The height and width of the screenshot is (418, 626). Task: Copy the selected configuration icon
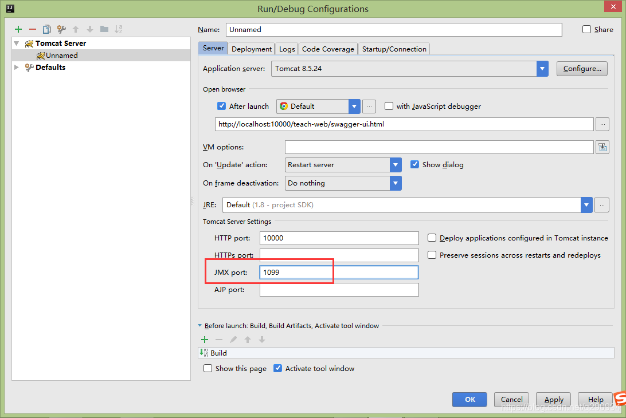click(x=47, y=29)
